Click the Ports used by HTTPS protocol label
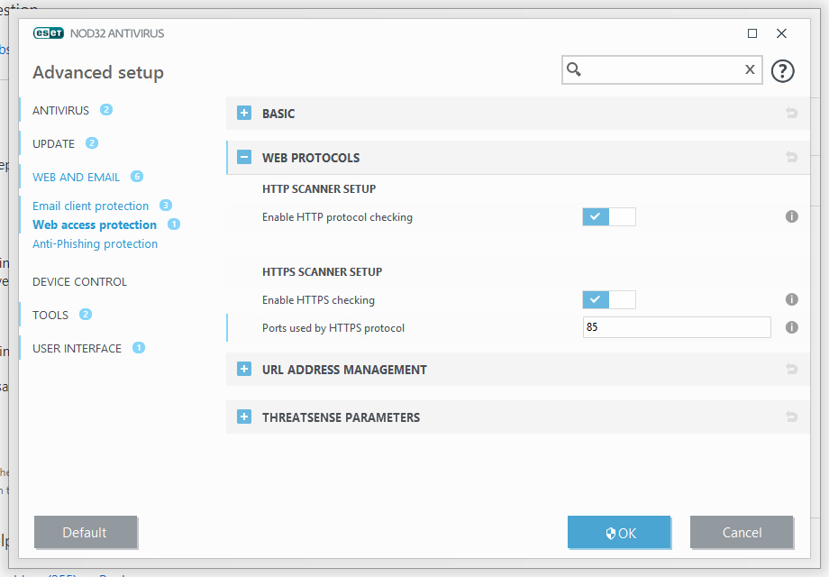 click(x=333, y=328)
